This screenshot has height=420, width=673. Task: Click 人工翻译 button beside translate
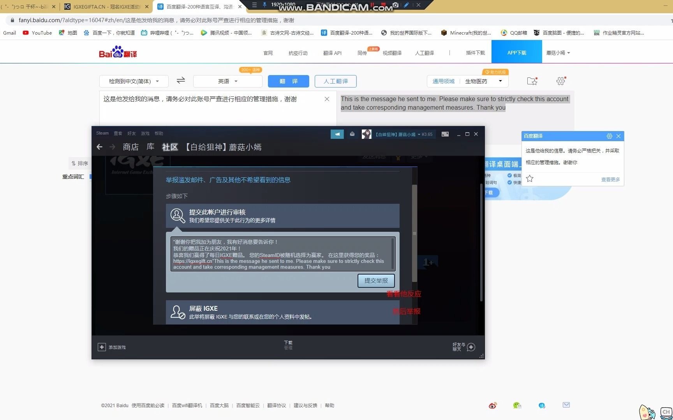tap(336, 81)
